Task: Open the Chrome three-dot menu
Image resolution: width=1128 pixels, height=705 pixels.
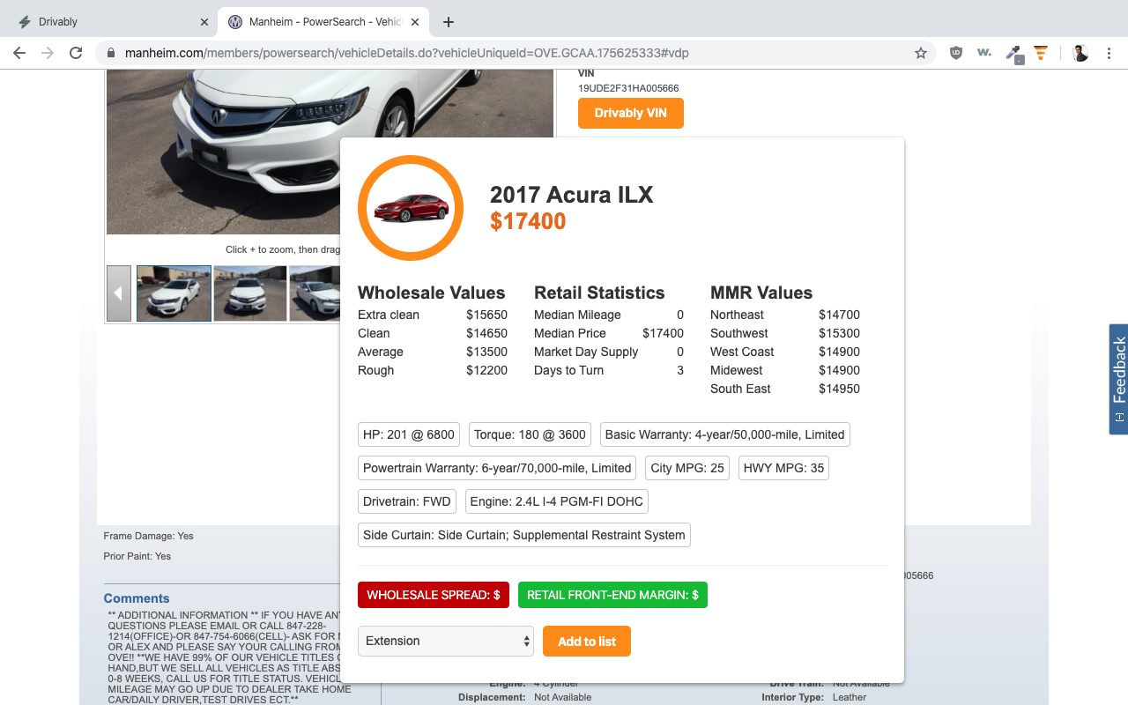Action: click(x=1108, y=53)
